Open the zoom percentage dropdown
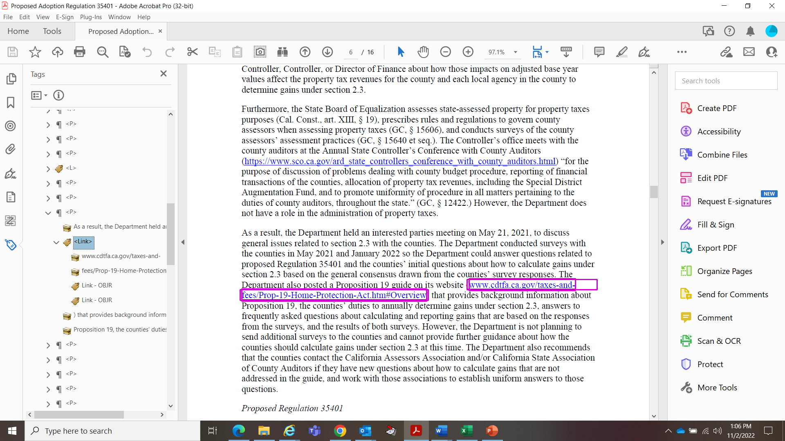The height and width of the screenshot is (441, 785). click(516, 52)
